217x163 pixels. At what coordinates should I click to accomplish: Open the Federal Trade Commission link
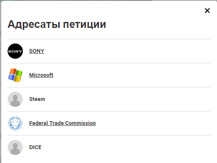click(x=63, y=123)
